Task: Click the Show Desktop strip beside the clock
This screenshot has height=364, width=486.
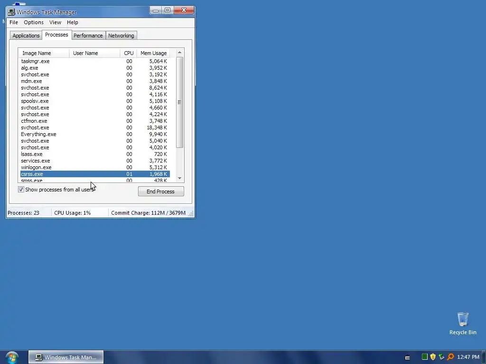Action: click(x=484, y=357)
